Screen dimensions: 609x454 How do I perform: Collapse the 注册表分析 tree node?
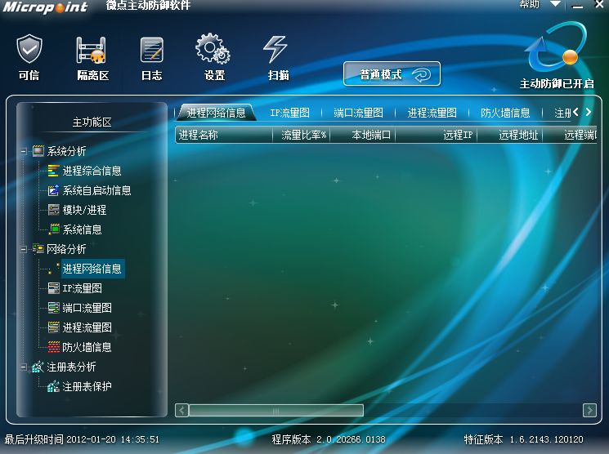pyautogui.click(x=24, y=367)
